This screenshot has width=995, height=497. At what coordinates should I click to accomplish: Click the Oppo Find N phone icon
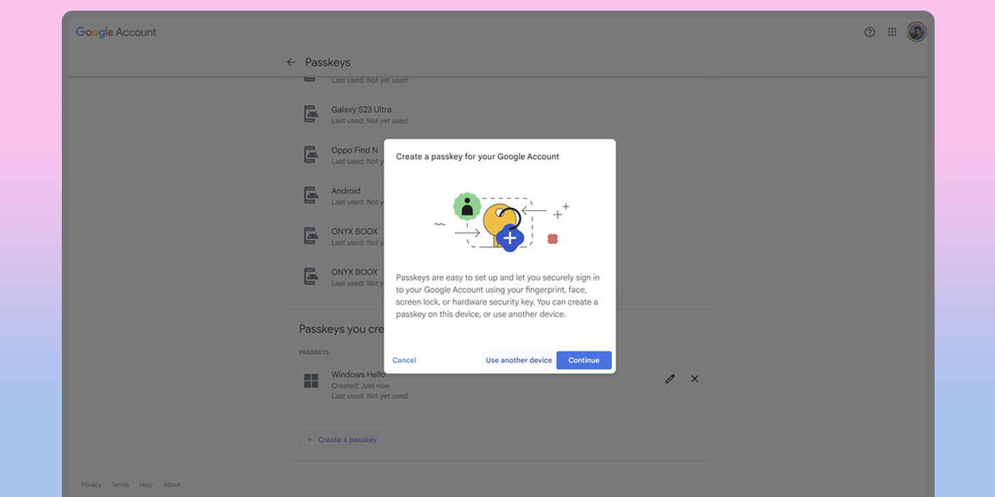click(311, 154)
